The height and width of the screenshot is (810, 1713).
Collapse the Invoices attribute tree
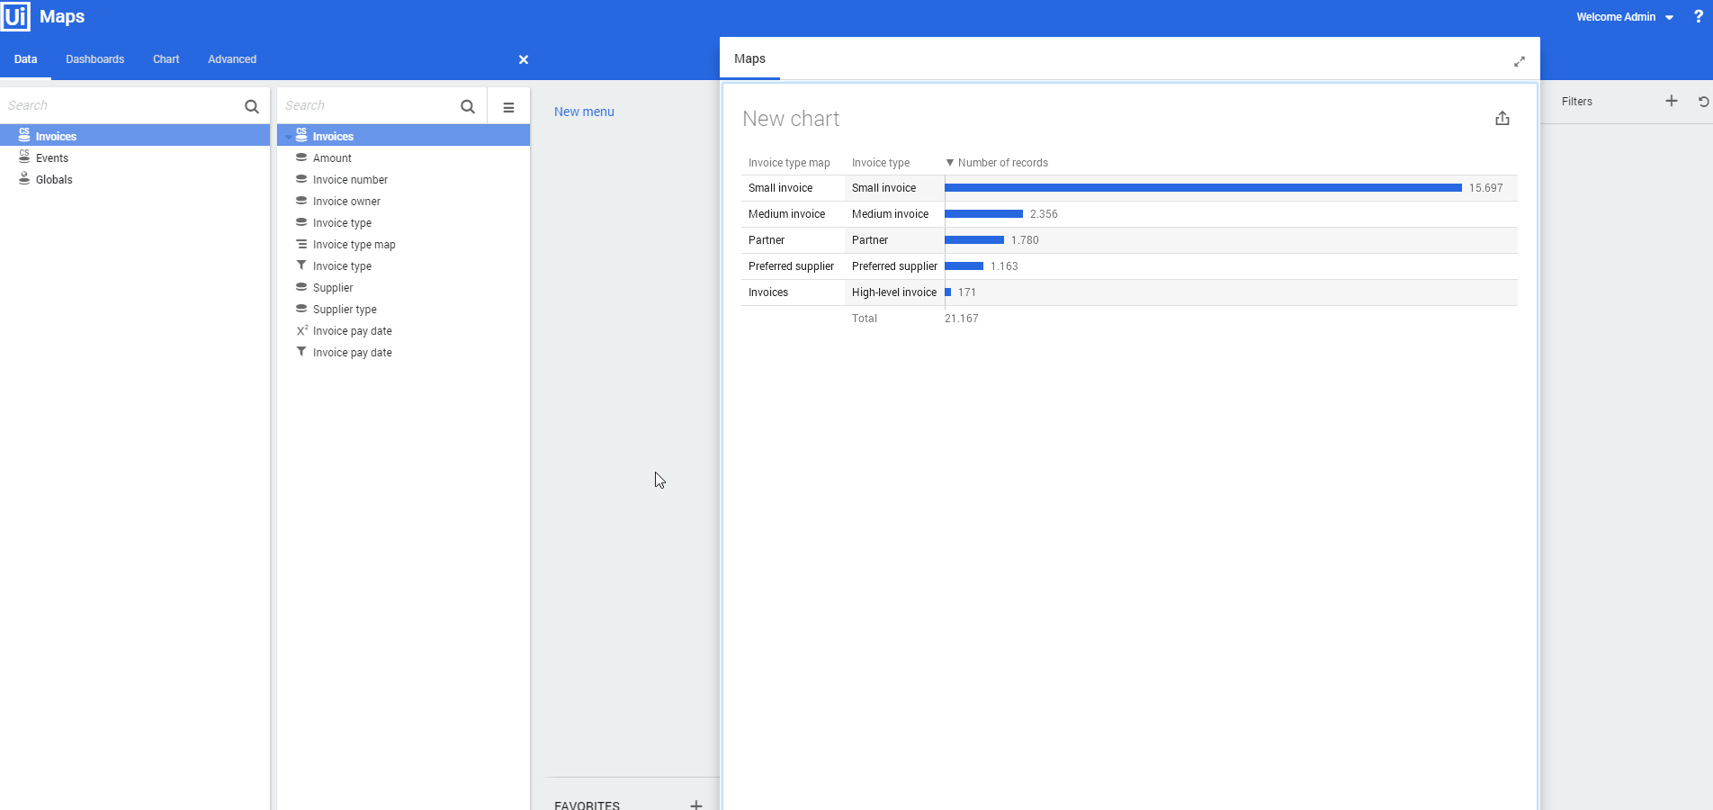[288, 138]
